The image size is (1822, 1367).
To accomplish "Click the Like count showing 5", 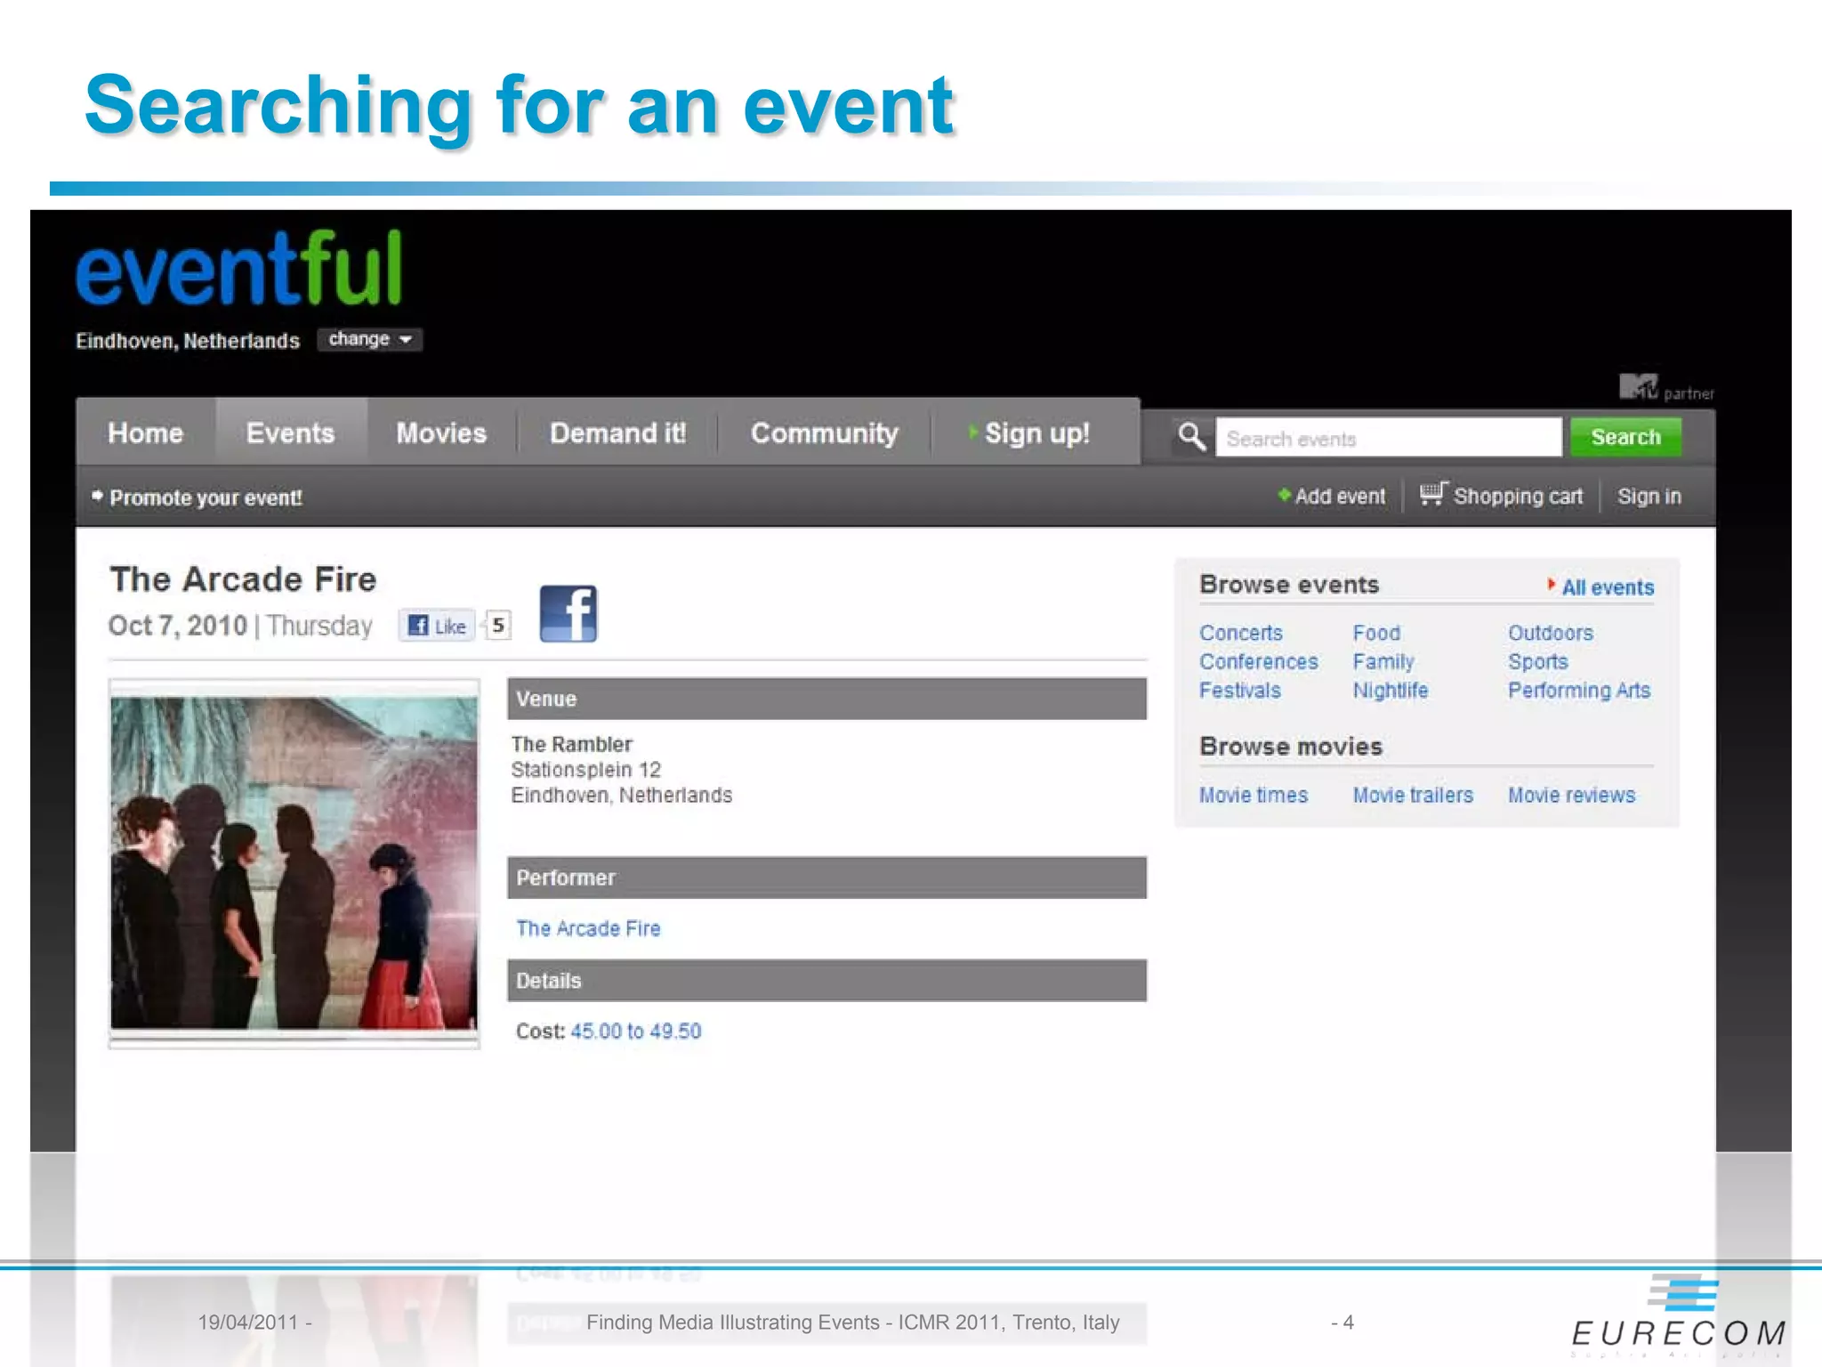I will [x=498, y=626].
